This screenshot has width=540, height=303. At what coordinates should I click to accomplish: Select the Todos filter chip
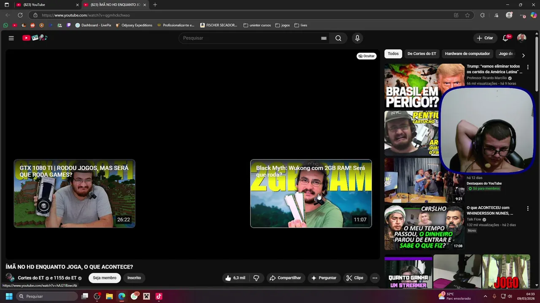pos(393,54)
